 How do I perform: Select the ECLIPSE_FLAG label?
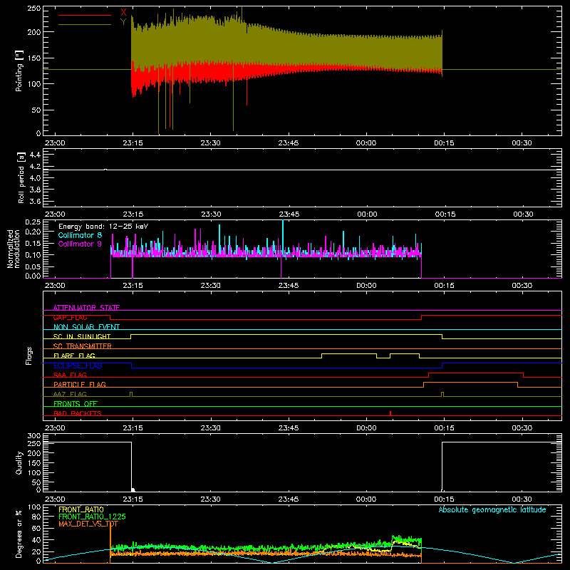(78, 366)
